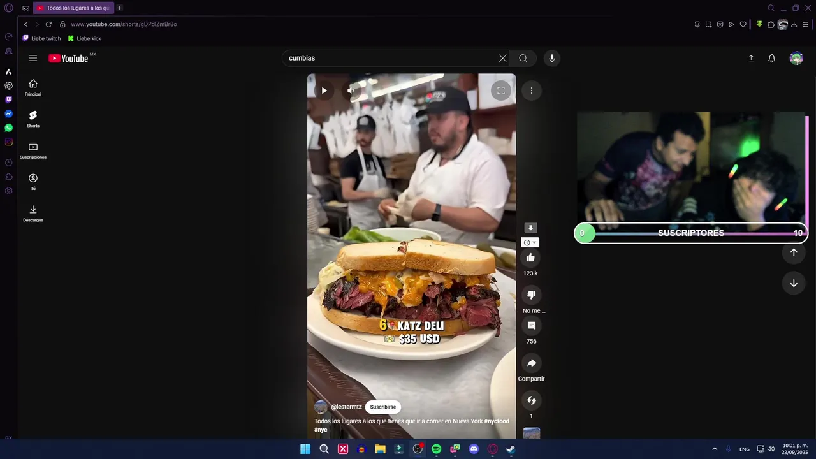This screenshot has width=816, height=459.
Task: Run search with the magnifier button
Action: click(523, 58)
